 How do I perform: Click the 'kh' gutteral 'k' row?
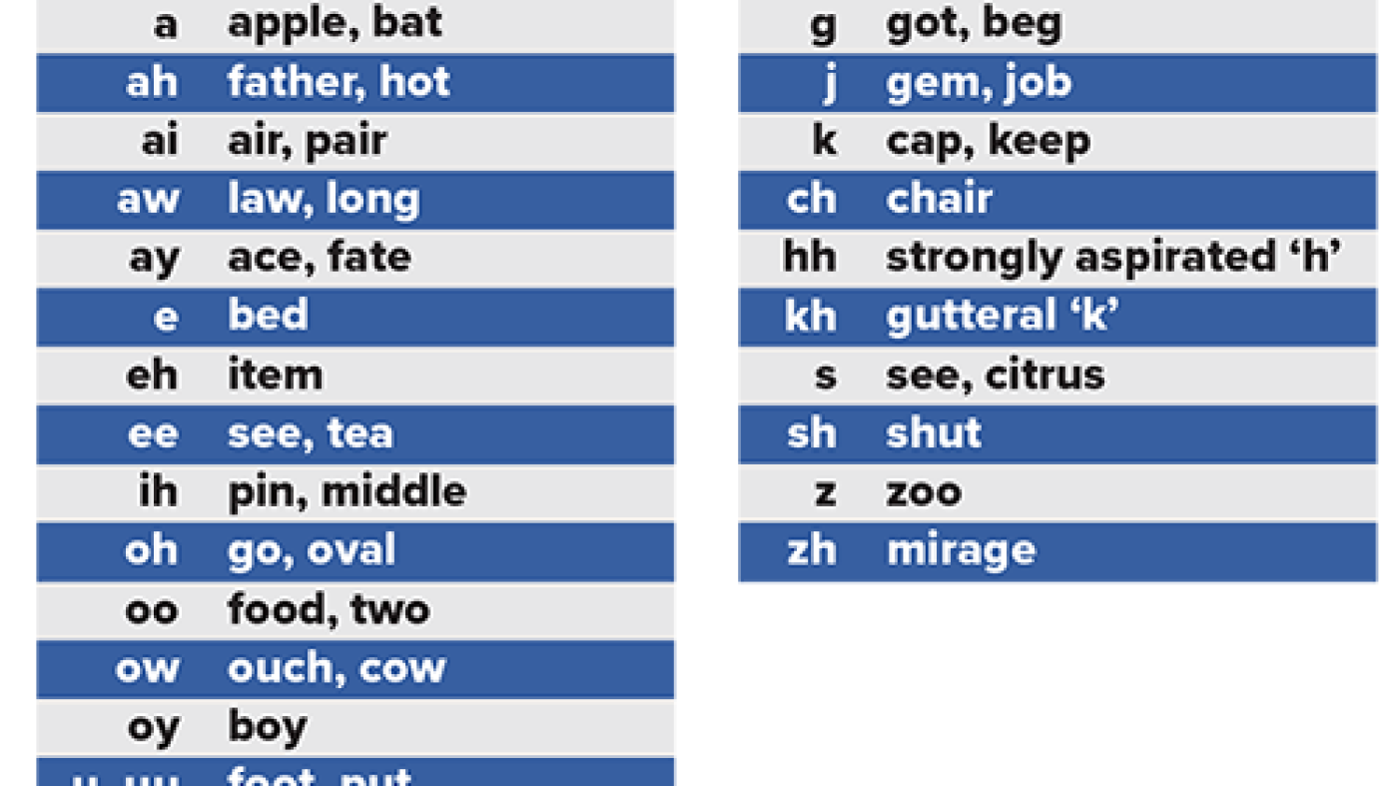pyautogui.click(x=1057, y=317)
